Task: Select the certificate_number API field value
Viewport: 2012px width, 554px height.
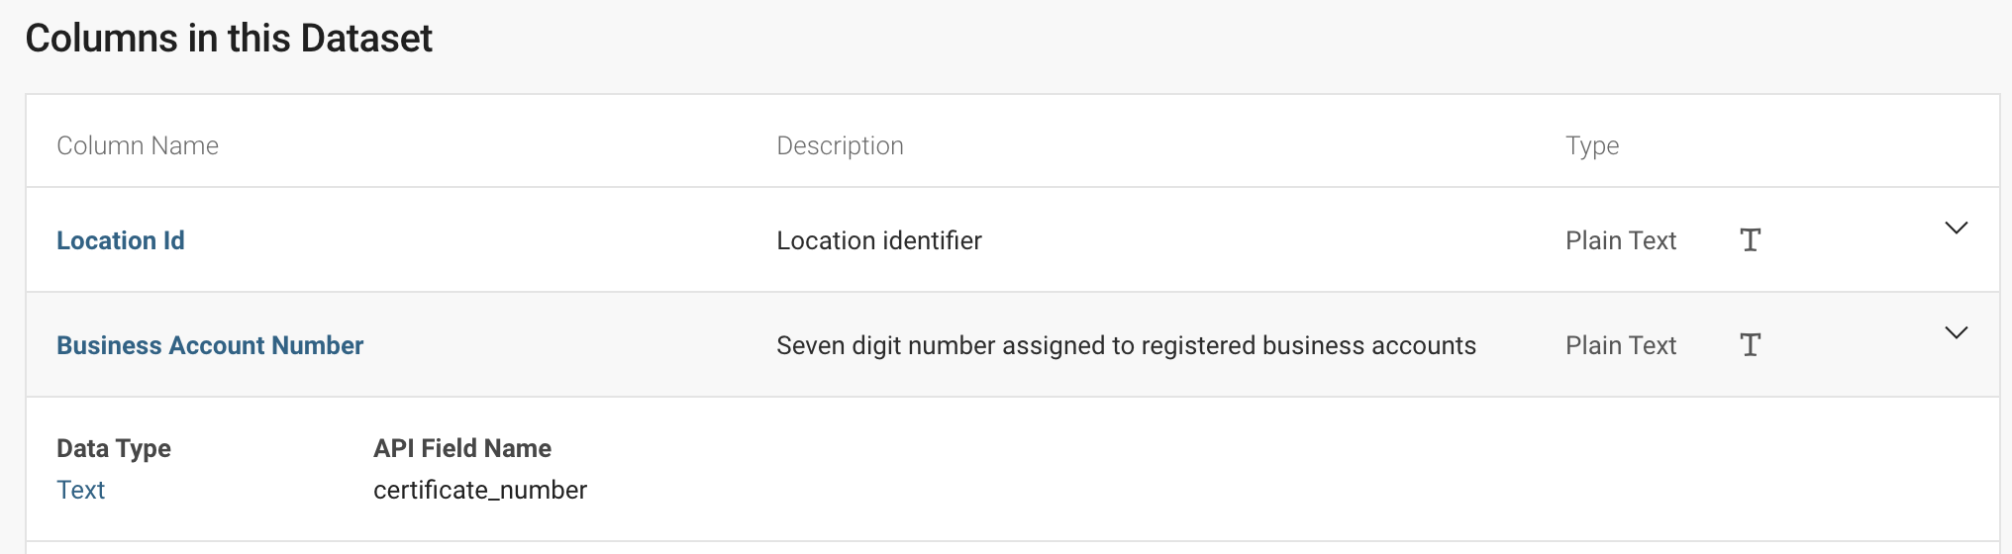Action: click(x=480, y=490)
